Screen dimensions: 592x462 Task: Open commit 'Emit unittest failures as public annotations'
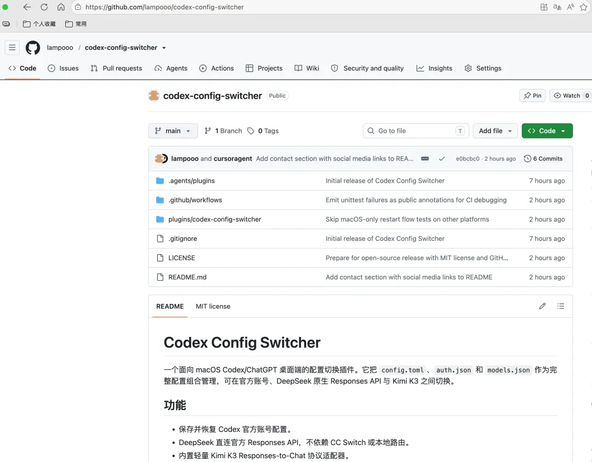pos(416,200)
